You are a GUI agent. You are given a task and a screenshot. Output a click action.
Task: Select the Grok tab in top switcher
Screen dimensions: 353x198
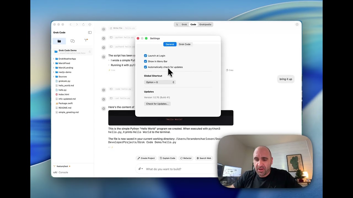pyautogui.click(x=184, y=24)
